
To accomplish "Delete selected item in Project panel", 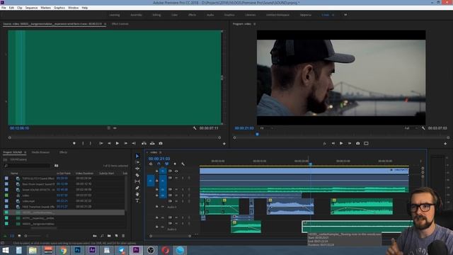I will pos(123,236).
